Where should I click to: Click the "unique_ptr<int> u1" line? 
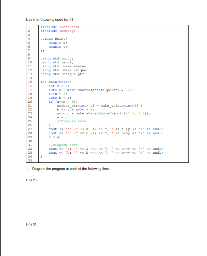pos(99,106)
